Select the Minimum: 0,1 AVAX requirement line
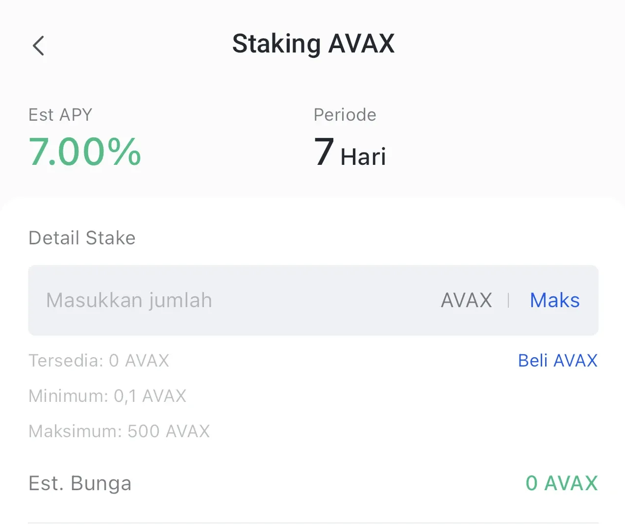Viewport: 625px width, 525px height. [x=107, y=396]
